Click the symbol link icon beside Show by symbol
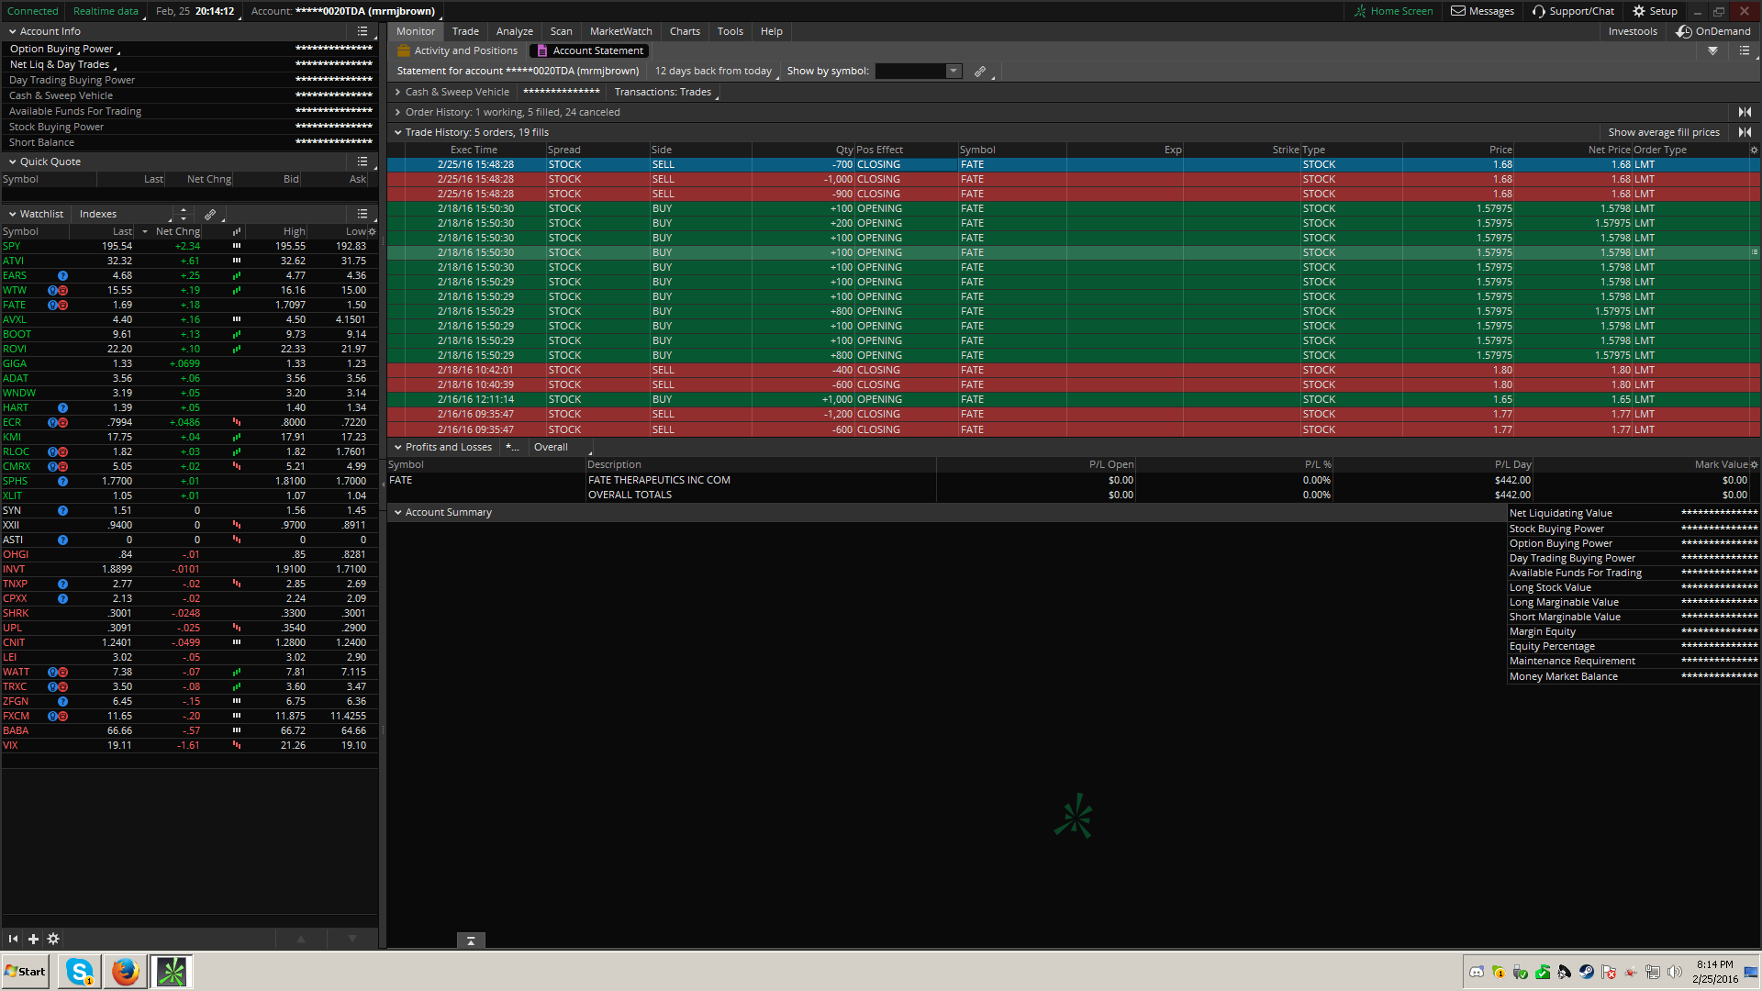1762x991 pixels. 980,72
